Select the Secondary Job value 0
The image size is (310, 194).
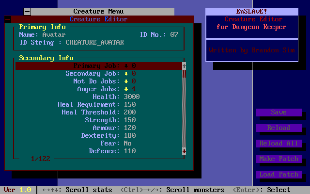[x=134, y=74]
